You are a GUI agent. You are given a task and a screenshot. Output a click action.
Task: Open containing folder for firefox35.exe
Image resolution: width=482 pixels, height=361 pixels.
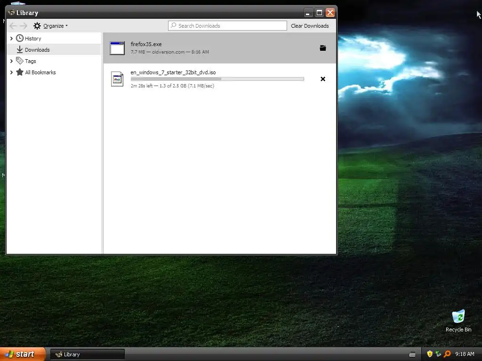pos(323,48)
